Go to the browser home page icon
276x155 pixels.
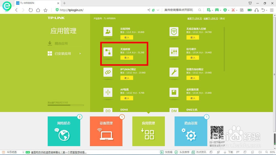click(38, 10)
